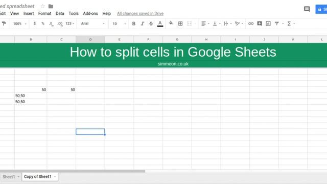Format as percent icon
Viewport: 327px width, 184px height.
[x=43, y=24]
